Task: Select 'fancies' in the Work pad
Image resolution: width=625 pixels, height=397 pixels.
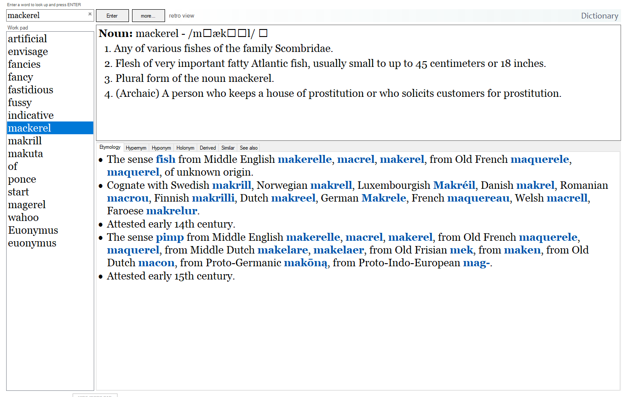Action: 50,64
